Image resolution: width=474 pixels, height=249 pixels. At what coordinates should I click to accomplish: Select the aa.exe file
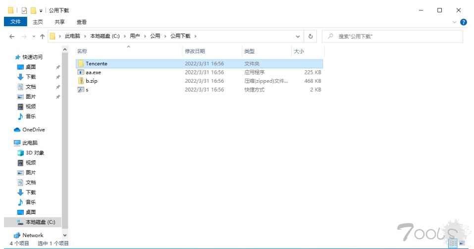[199, 72]
